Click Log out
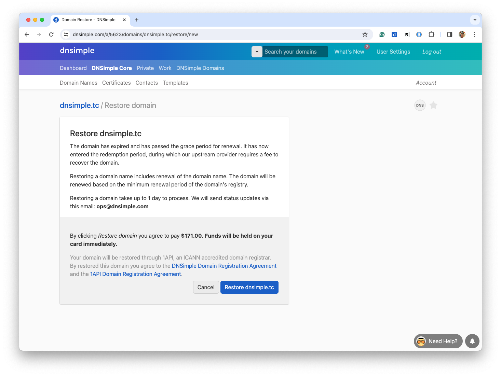Screen dimensions: 501x376 click(x=432, y=52)
